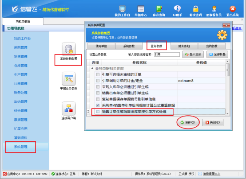Click the 参数名称检索 input field

tap(167, 54)
